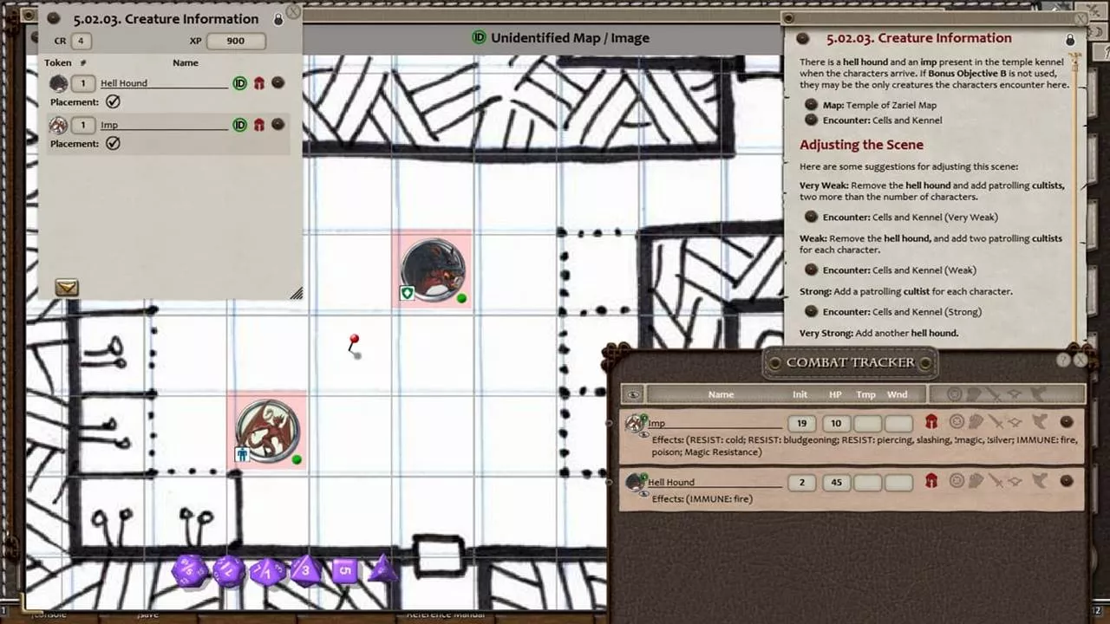Expand Hell Hound effects section

pyautogui.click(x=1040, y=481)
